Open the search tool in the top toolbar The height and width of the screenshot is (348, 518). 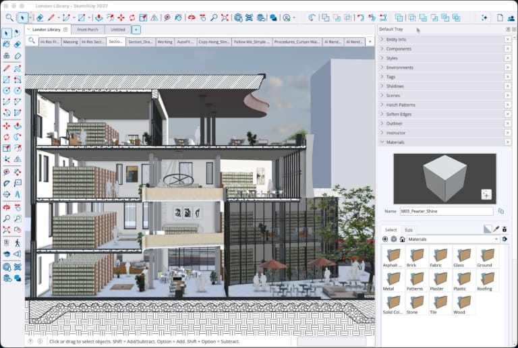(x=9, y=18)
